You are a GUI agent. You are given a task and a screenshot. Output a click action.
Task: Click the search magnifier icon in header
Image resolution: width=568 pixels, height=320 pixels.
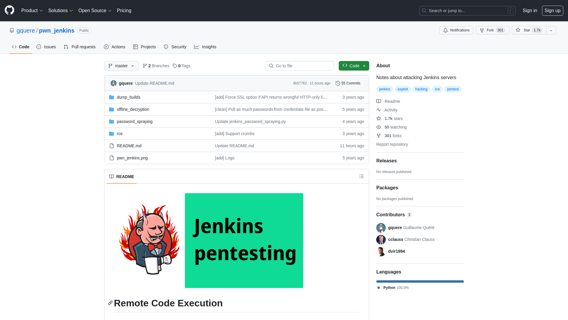(x=424, y=11)
